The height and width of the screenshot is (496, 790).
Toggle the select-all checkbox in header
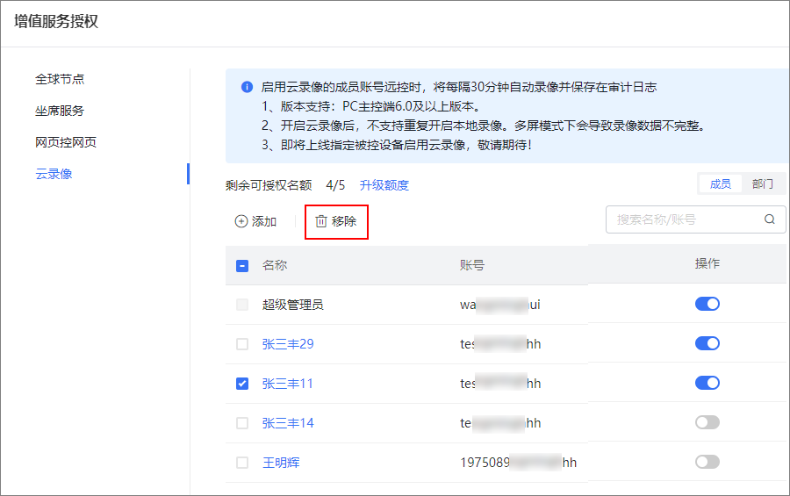tap(242, 265)
